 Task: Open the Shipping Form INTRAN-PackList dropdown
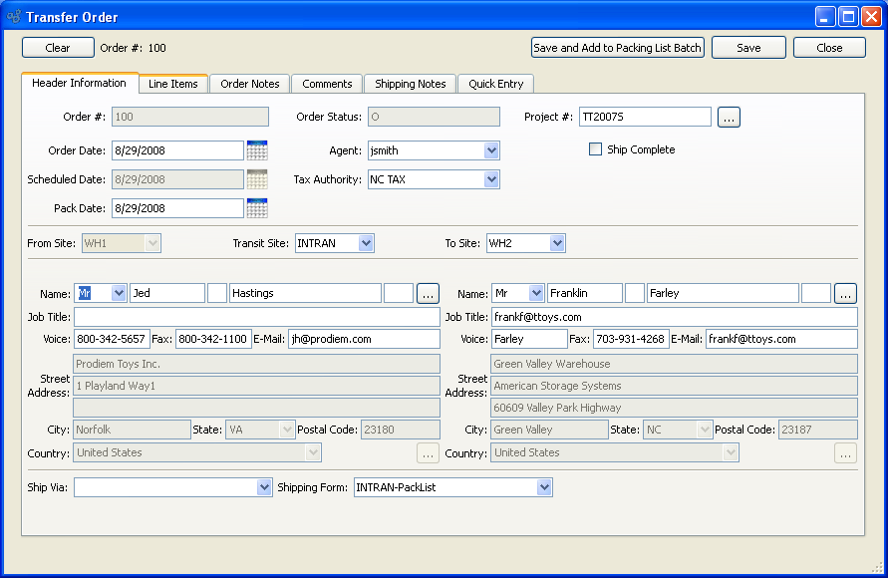[544, 487]
